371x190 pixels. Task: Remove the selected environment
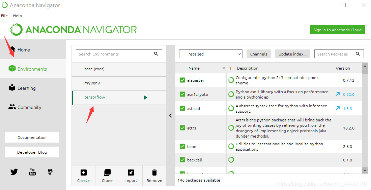click(154, 176)
